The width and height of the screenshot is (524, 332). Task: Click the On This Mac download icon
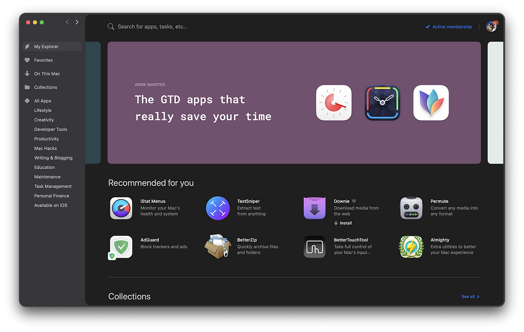click(x=27, y=74)
